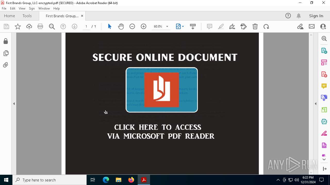Expand the left navigation pane arrow
330x185 pixels.
pos(14,104)
